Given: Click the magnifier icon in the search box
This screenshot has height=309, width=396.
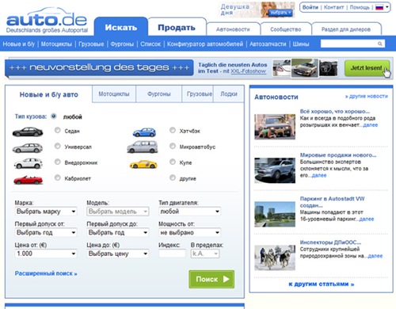Looking at the screenshot, I should coord(379,44).
